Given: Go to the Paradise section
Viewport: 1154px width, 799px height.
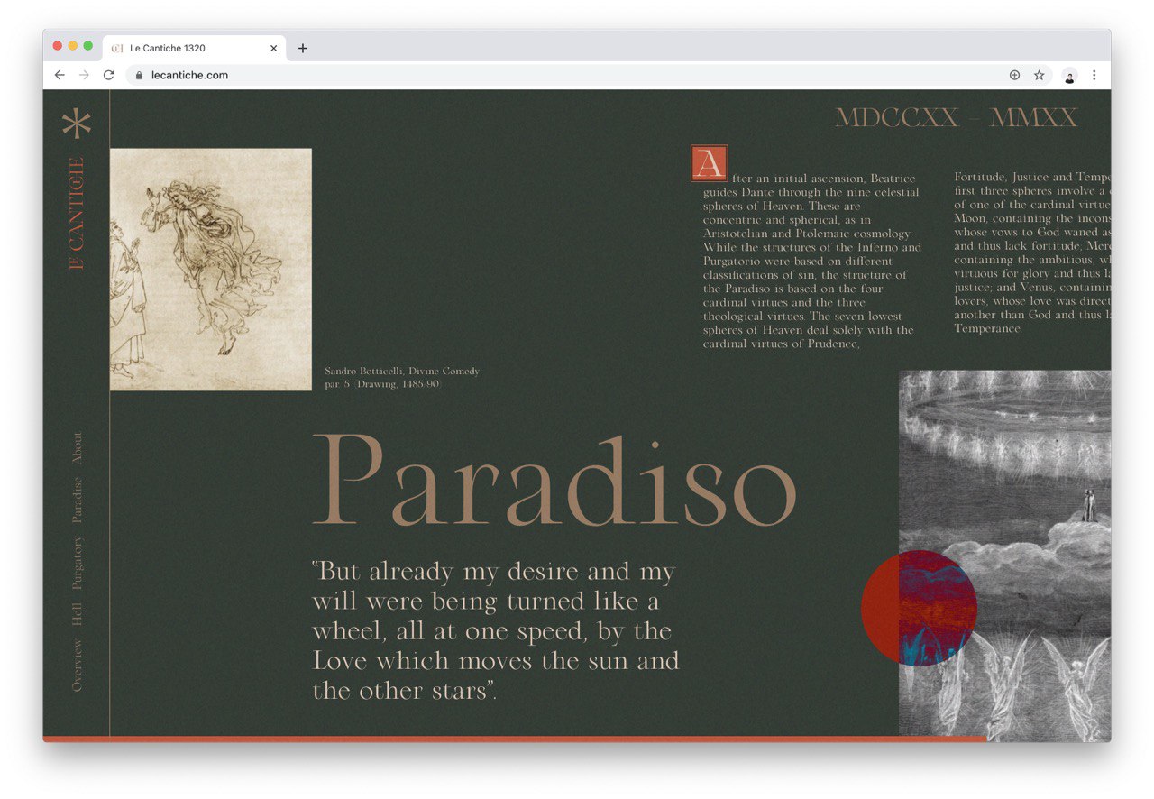Looking at the screenshot, I should pos(77,501).
